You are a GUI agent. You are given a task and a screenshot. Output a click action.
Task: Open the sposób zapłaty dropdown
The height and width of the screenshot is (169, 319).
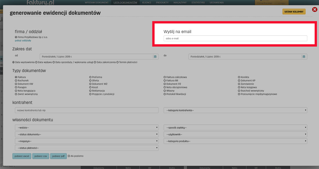(235, 128)
